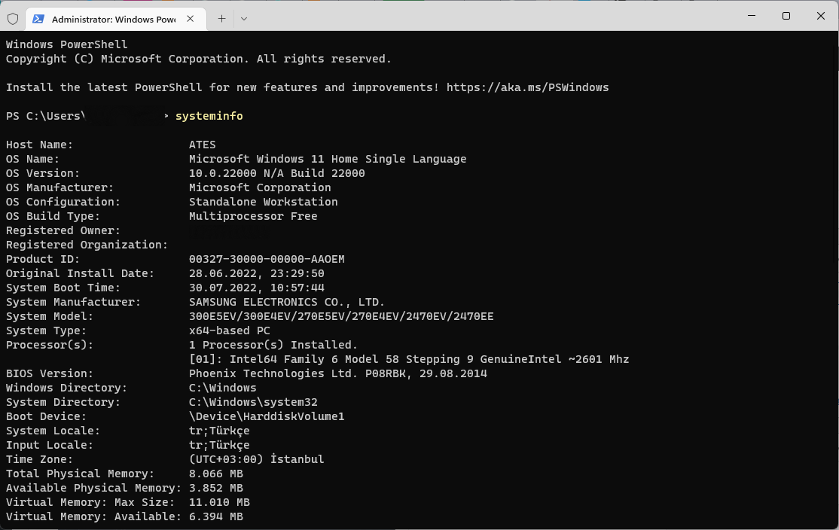The height and width of the screenshot is (530, 839).
Task: Expand the new tab profile dropdown chevron
Action: [244, 18]
